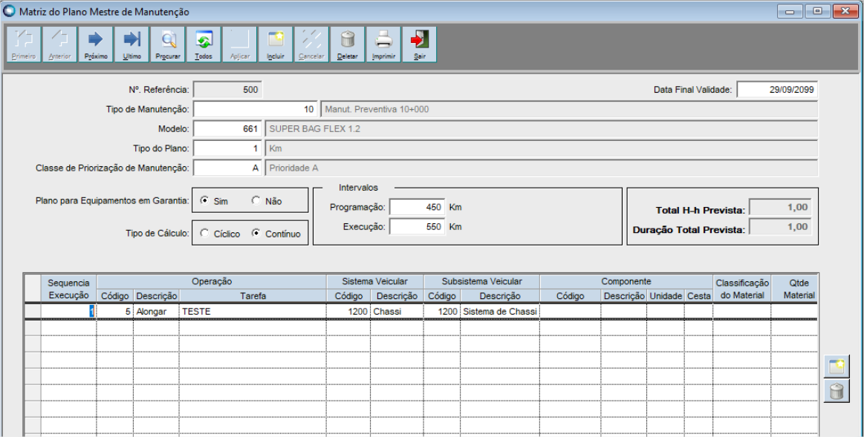Click the Aplicar toolbar button
The width and height of the screenshot is (864, 437).
[x=240, y=45]
